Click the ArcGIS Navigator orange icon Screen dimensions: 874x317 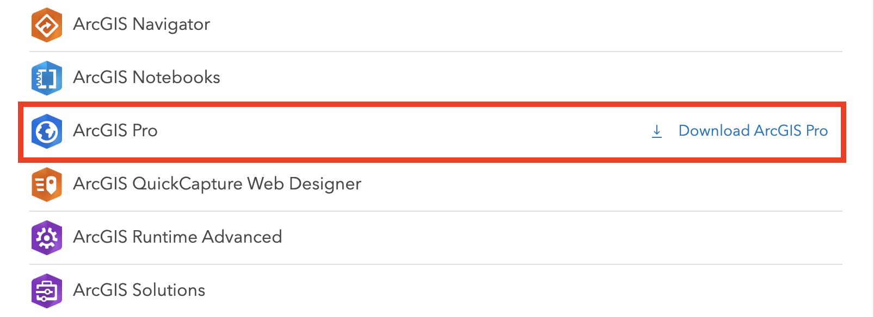[47, 25]
